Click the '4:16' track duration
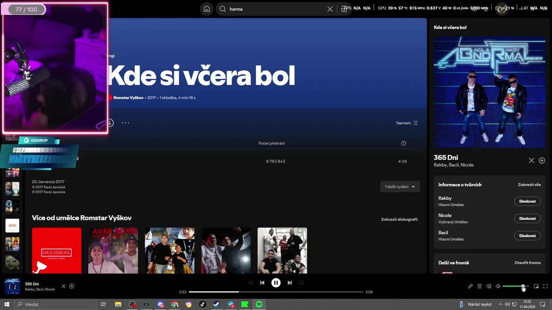The width and height of the screenshot is (552, 310). (402, 161)
